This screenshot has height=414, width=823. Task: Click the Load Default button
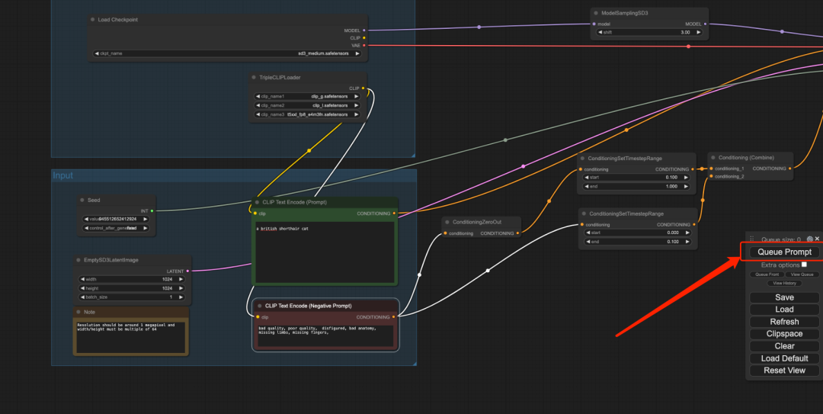point(784,358)
